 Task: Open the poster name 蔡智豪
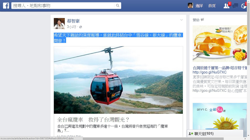tap(73, 21)
